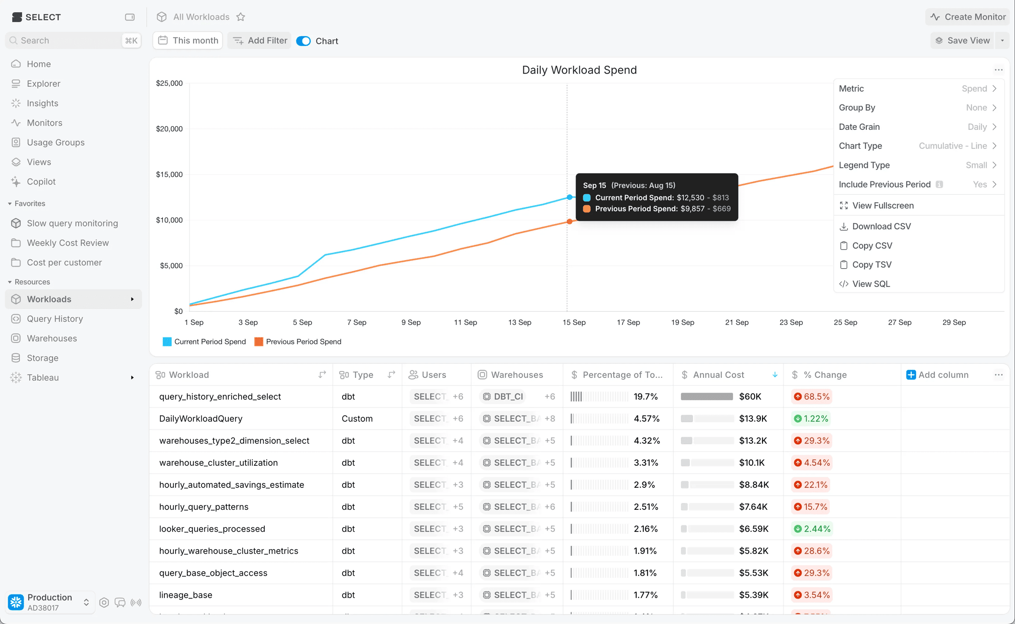Click the Create Monitor button
The width and height of the screenshot is (1015, 624).
pyautogui.click(x=968, y=17)
